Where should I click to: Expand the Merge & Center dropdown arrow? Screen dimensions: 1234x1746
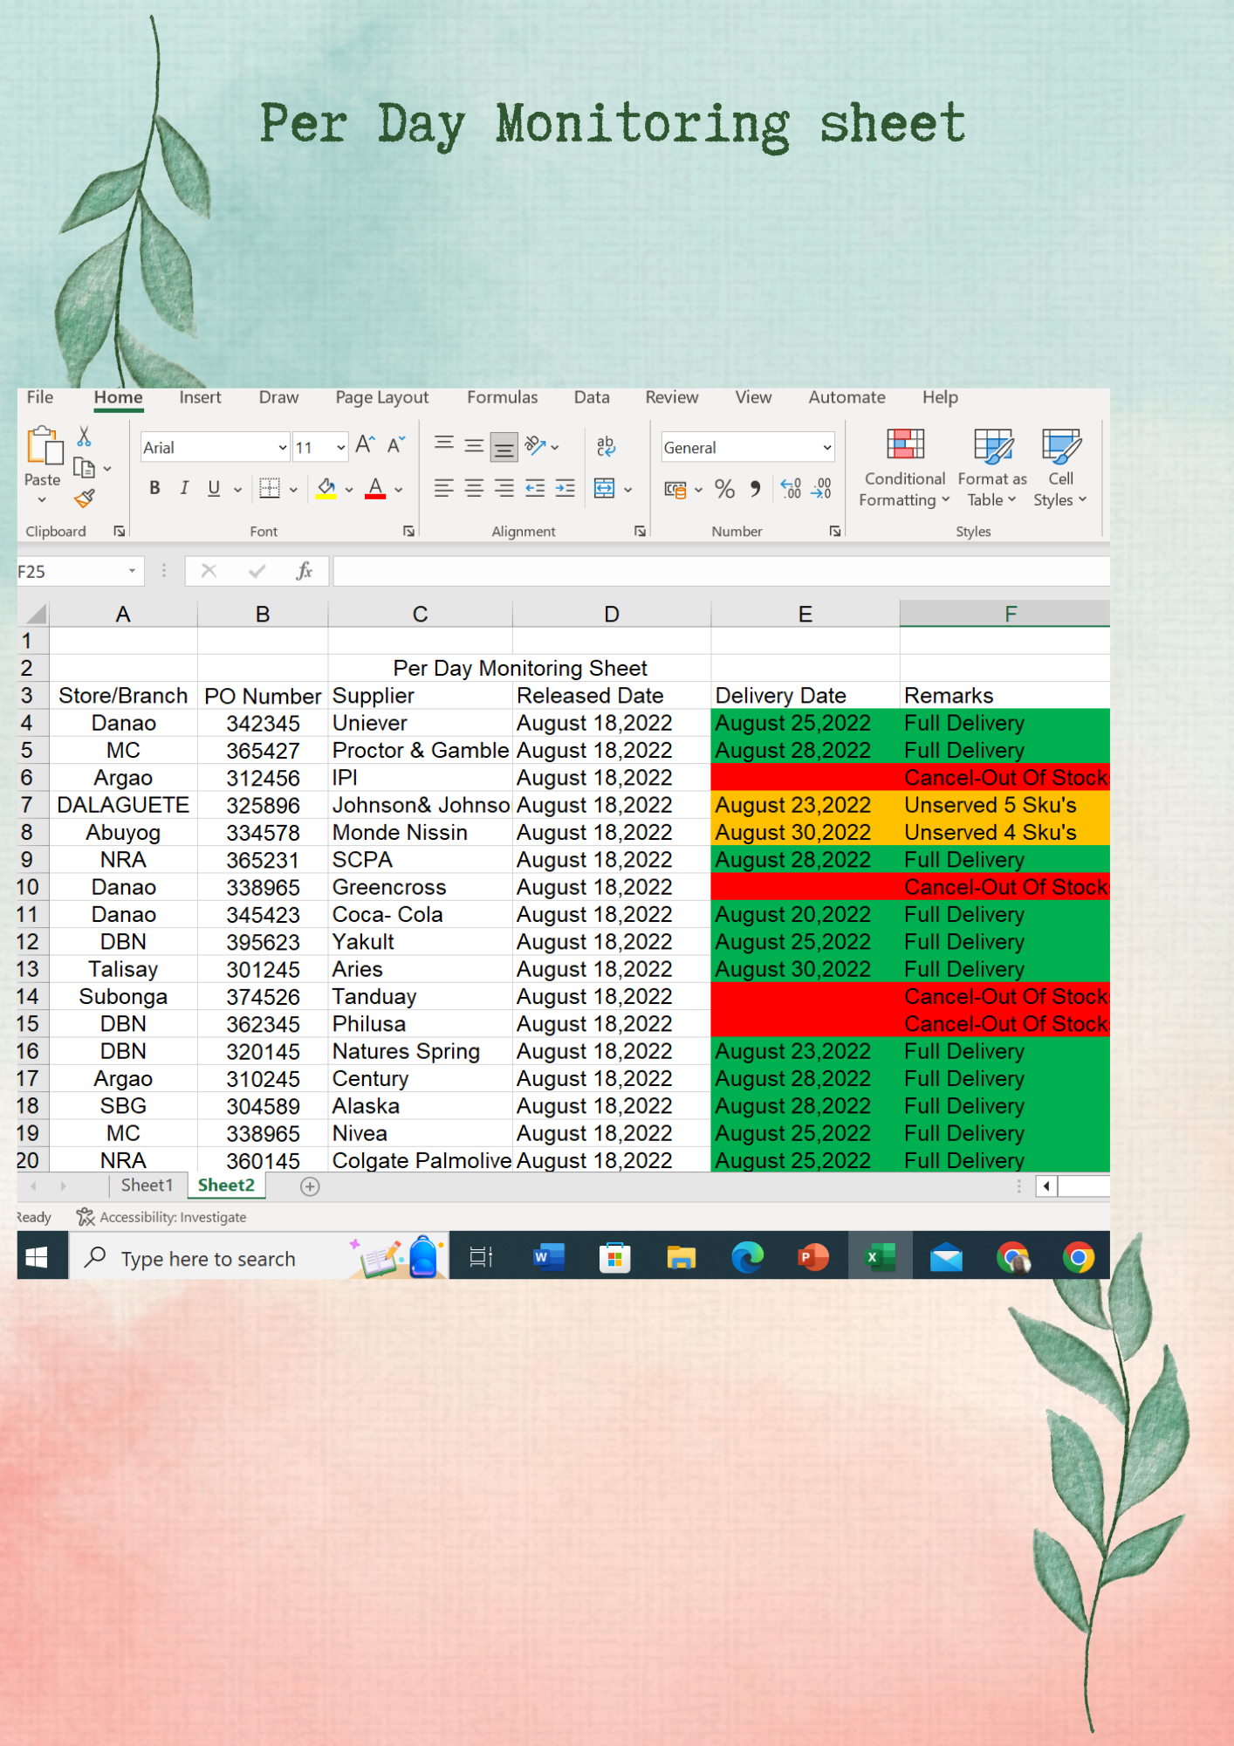tap(627, 490)
